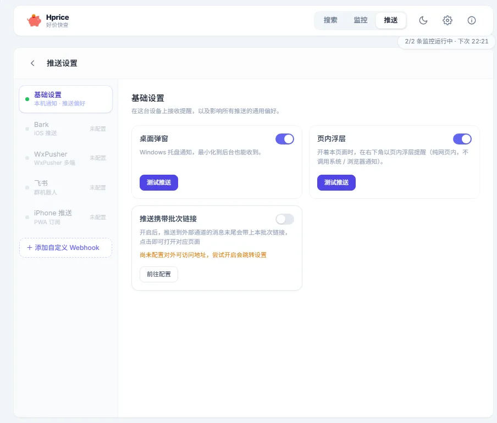Disable the 页内浮层 toggle
Viewport: 497px width, 423px height.
(462, 139)
